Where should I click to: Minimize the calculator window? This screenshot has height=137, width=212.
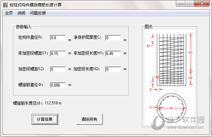pyautogui.click(x=181, y=4)
